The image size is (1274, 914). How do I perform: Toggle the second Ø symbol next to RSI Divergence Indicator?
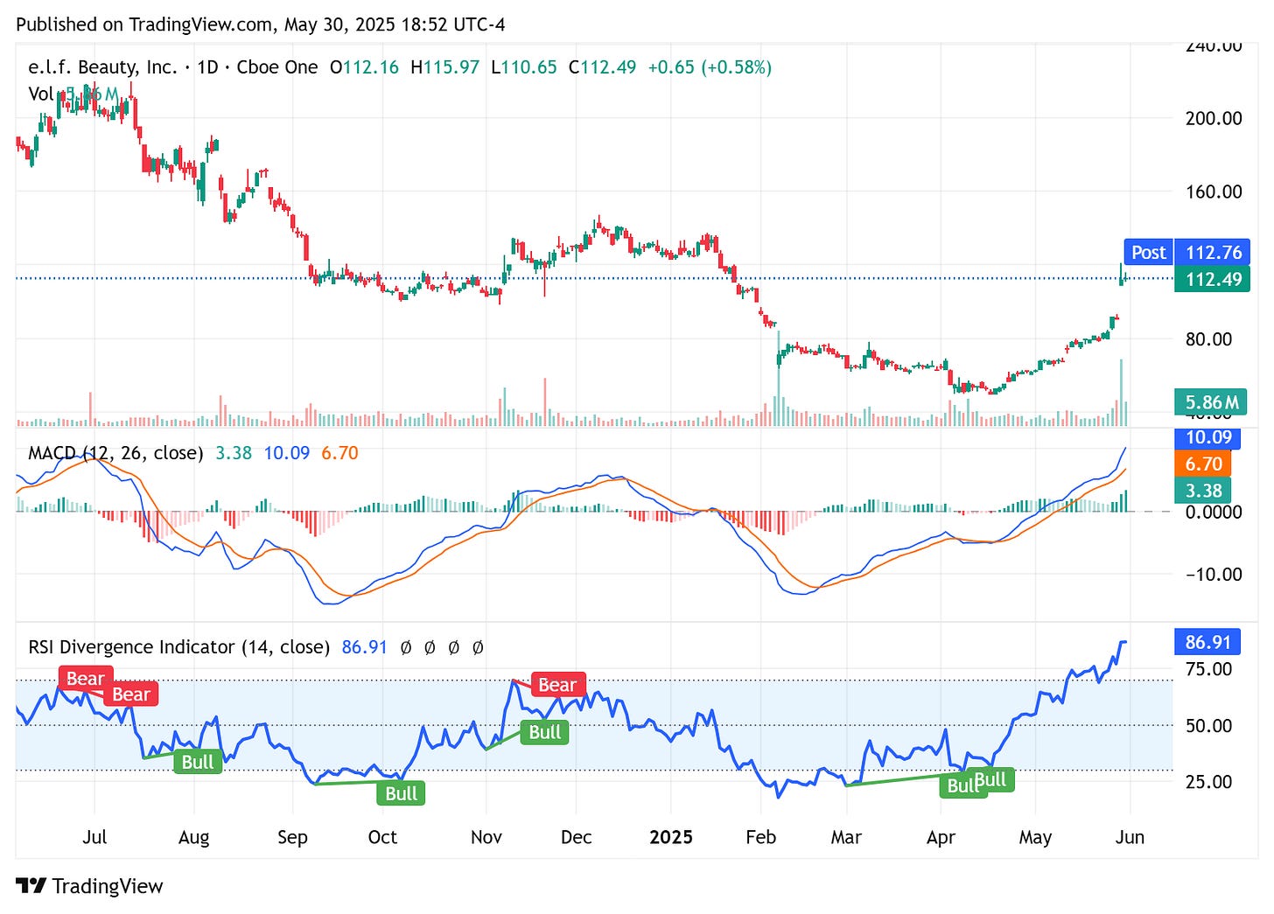(x=430, y=647)
